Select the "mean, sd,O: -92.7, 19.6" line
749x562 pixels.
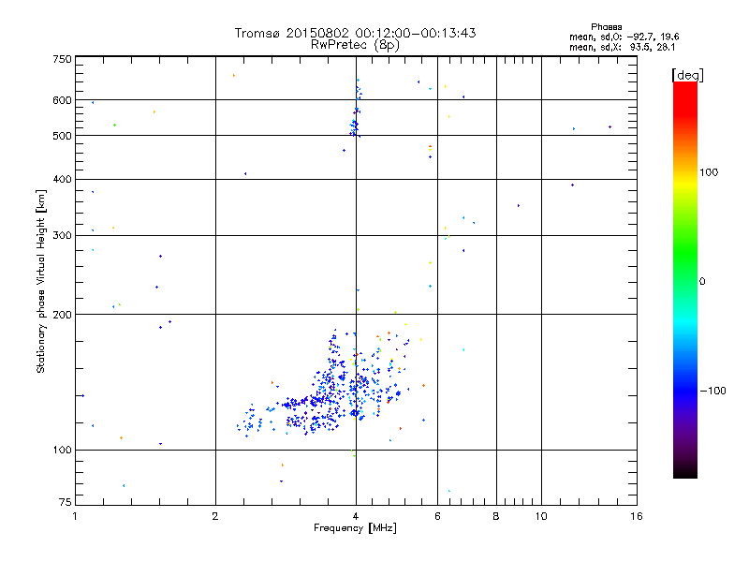tap(624, 37)
